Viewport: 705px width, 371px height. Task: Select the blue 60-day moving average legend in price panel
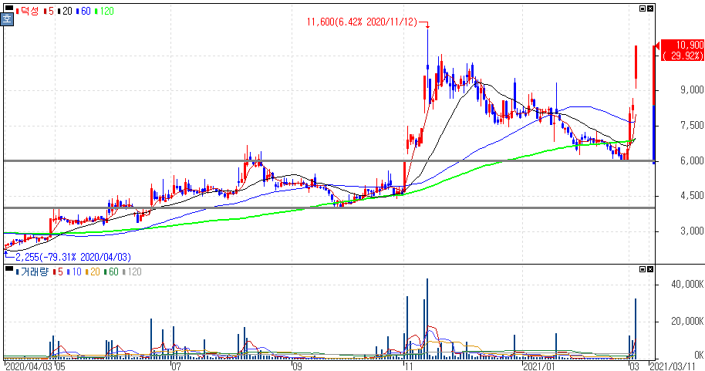point(83,12)
